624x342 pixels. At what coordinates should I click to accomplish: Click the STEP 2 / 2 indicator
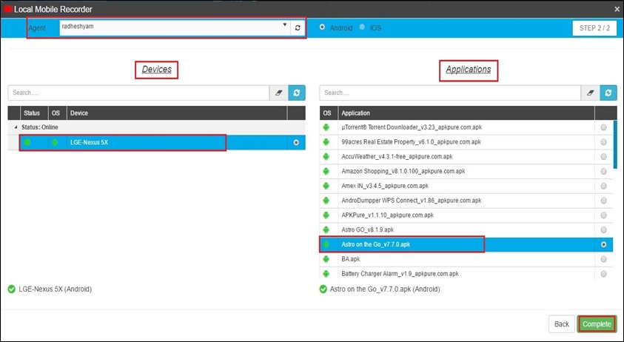click(x=594, y=28)
